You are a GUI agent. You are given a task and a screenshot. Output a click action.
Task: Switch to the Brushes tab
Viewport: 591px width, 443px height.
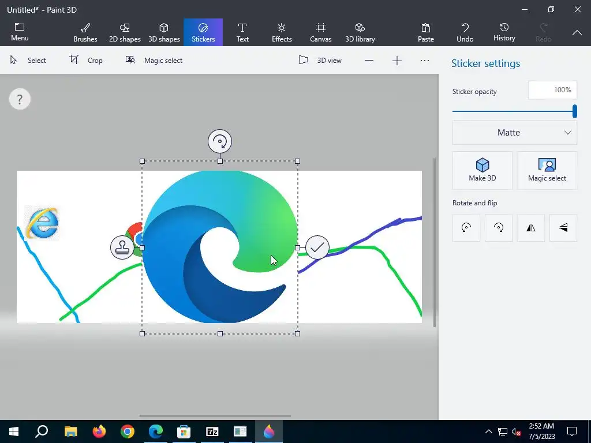(x=85, y=32)
